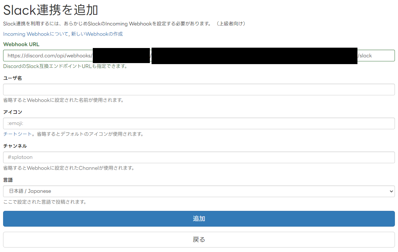398x252 pixels.
Task: Click the Webhook URL field label
Action: pyautogui.click(x=21, y=44)
